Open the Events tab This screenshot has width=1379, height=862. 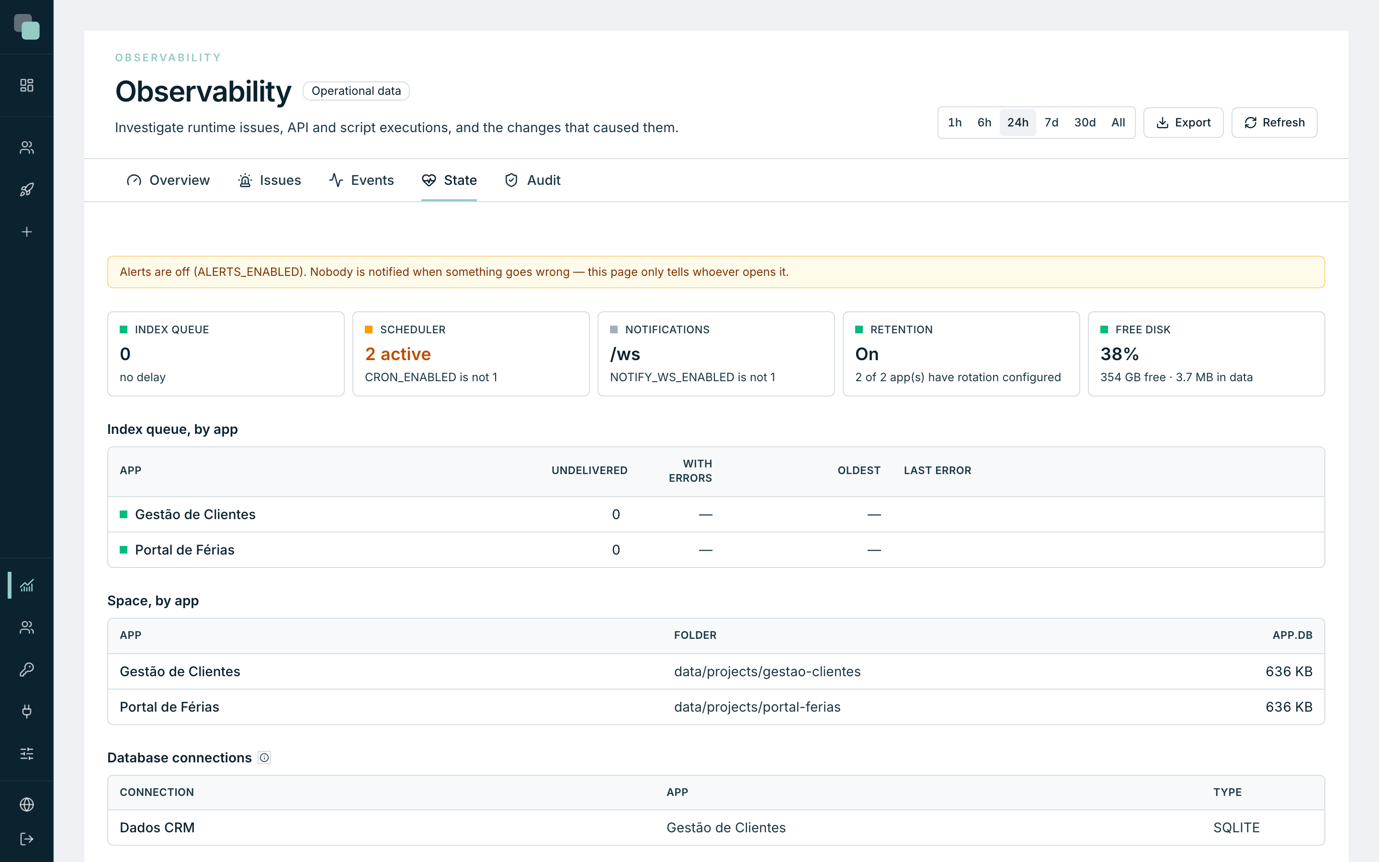click(362, 180)
